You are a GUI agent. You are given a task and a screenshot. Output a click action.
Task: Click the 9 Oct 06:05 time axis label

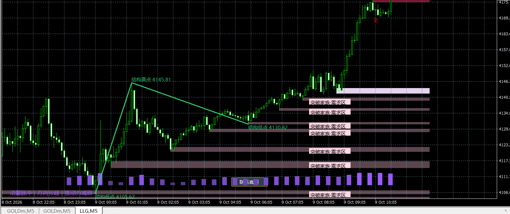[262, 202]
